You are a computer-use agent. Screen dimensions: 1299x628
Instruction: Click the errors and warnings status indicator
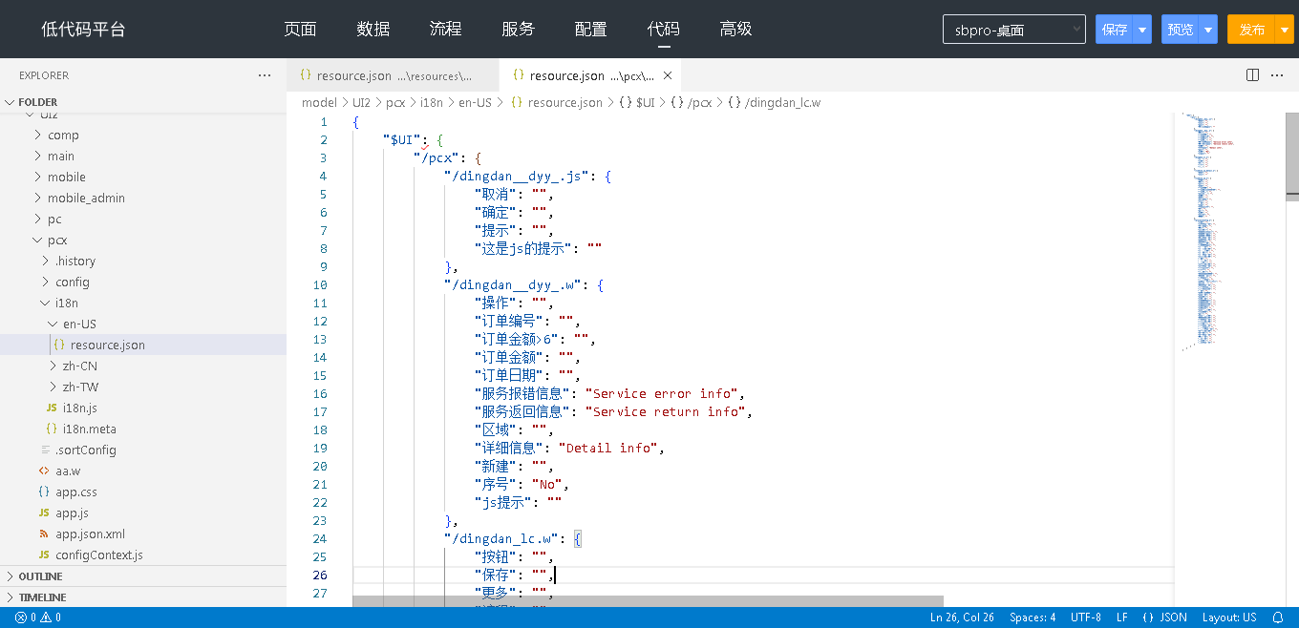coord(38,618)
